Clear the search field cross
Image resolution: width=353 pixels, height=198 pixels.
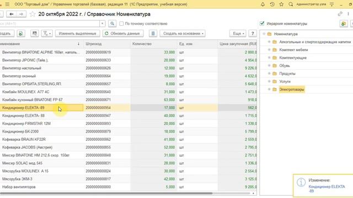[x=102, y=24]
